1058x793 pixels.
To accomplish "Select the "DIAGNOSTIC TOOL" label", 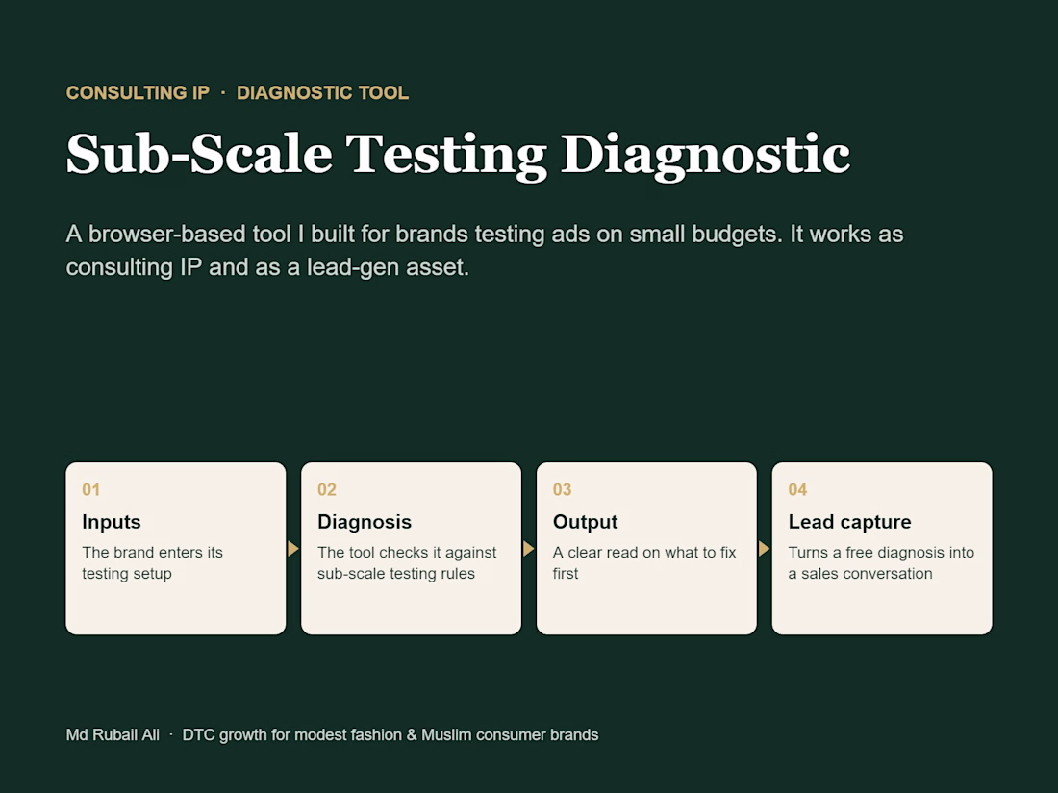I will [322, 93].
